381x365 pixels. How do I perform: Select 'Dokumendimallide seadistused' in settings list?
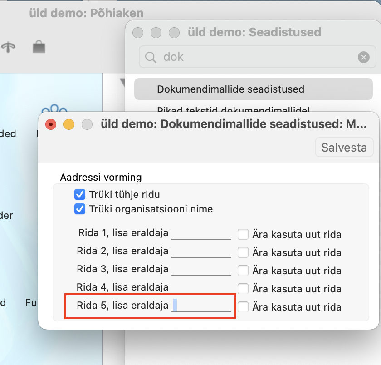coord(253,89)
